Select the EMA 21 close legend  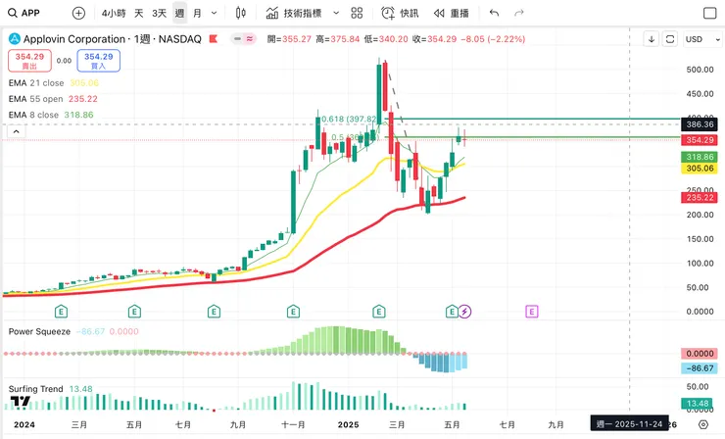pyautogui.click(x=54, y=83)
